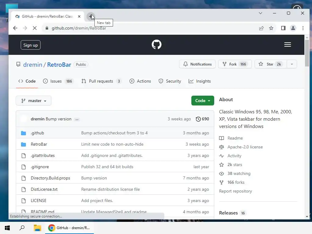
Task: Open the Apache-2.0 license link
Action: pos(241,147)
